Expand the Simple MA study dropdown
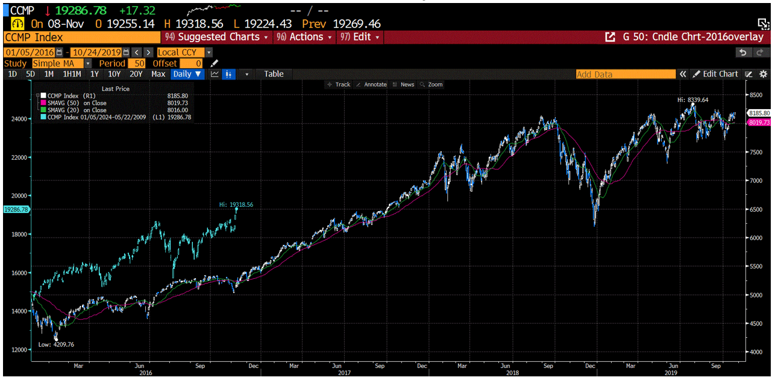775x383 pixels. (87, 63)
